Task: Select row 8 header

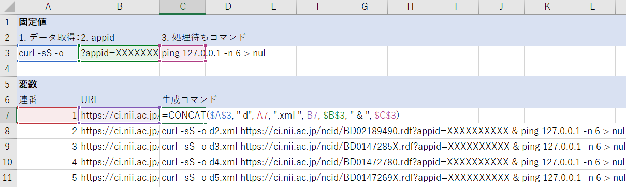Action: [x=8, y=131]
